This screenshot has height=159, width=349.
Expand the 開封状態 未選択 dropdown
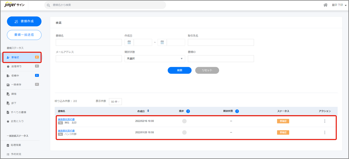click(x=155, y=59)
